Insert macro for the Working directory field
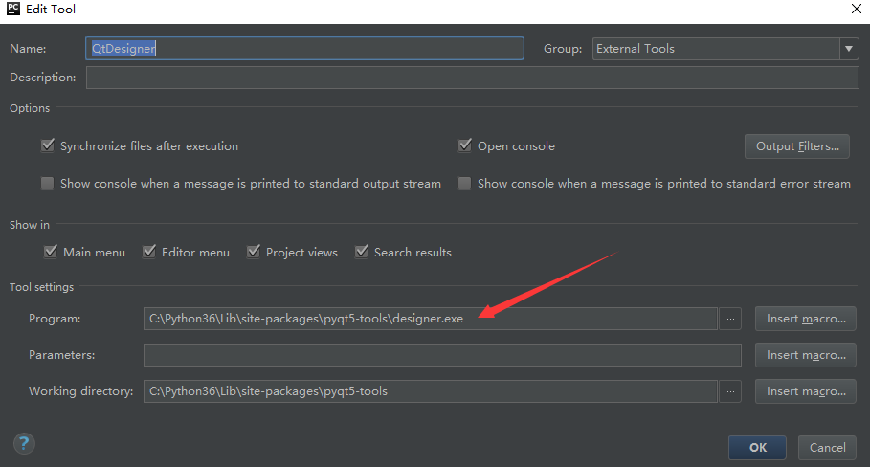This screenshot has width=870, height=467. pyautogui.click(x=806, y=391)
